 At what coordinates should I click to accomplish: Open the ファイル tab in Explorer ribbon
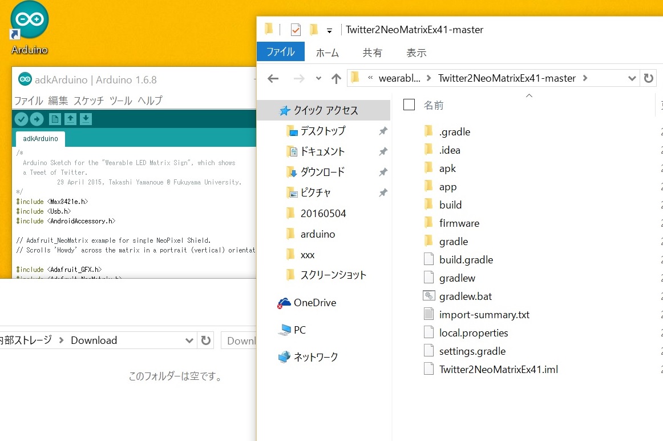[281, 51]
